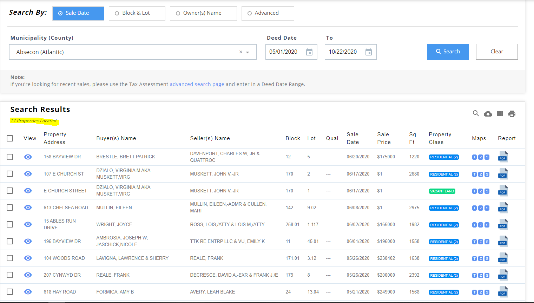Screen dimensions: 534x303
Task: Sort by Seller(s) Name column header
Action: pos(210,138)
